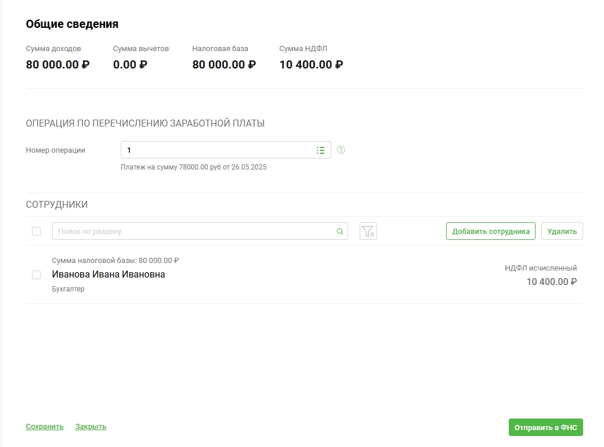
Task: Click the Сохранить link
Action: [x=45, y=427]
